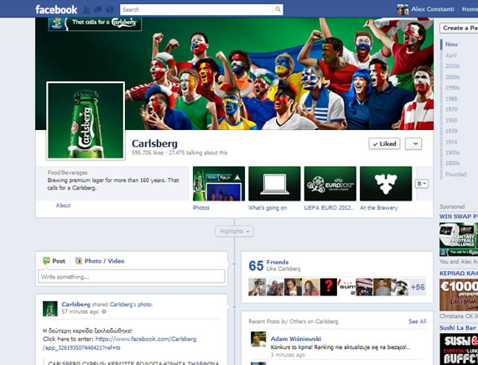The height and width of the screenshot is (365, 478).
Task: Jump to 1914 on the timeline
Action: tap(451, 142)
